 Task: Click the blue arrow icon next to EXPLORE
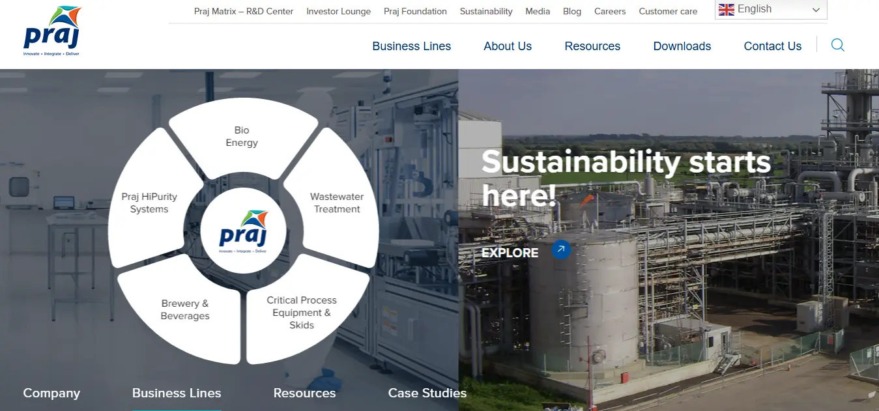point(561,249)
